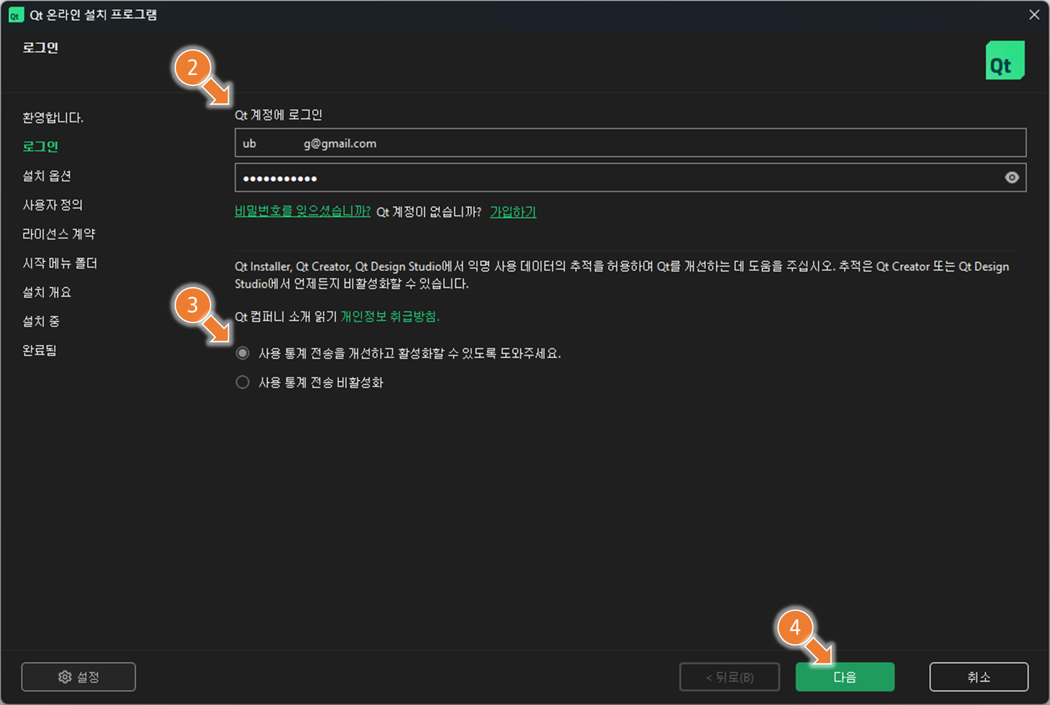Select the 시작 메뉴 폴더 step in sidebar
The image size is (1050, 705).
[x=60, y=263]
